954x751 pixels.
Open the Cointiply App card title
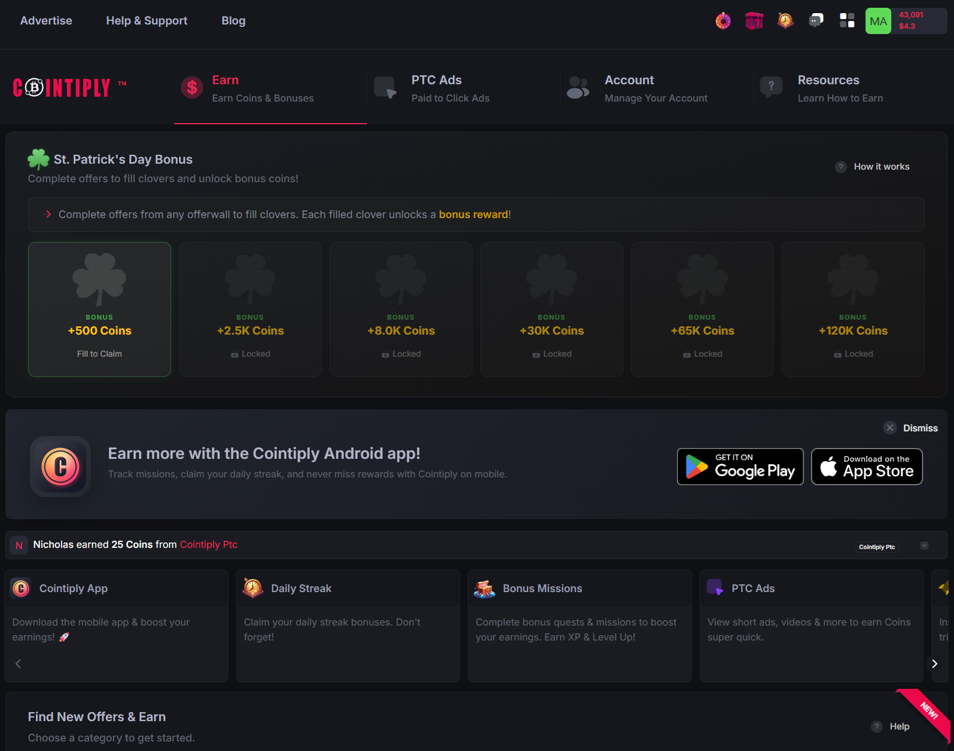click(74, 588)
